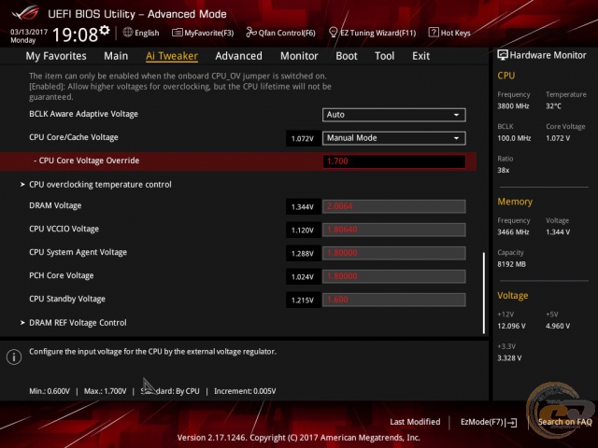The width and height of the screenshot is (598, 448).
Task: Click the 19:08 clock display
Action: coord(75,35)
